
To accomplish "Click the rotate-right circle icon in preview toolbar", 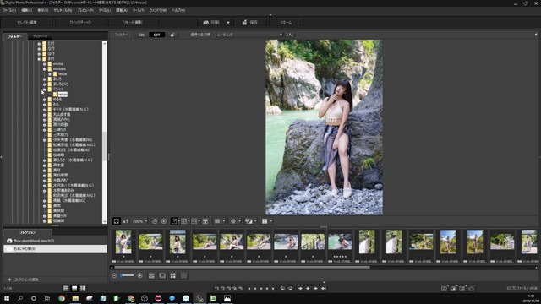I will 164,221.
